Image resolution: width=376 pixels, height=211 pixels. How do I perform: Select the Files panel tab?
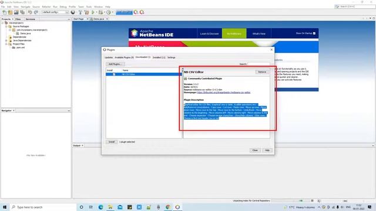(18, 19)
